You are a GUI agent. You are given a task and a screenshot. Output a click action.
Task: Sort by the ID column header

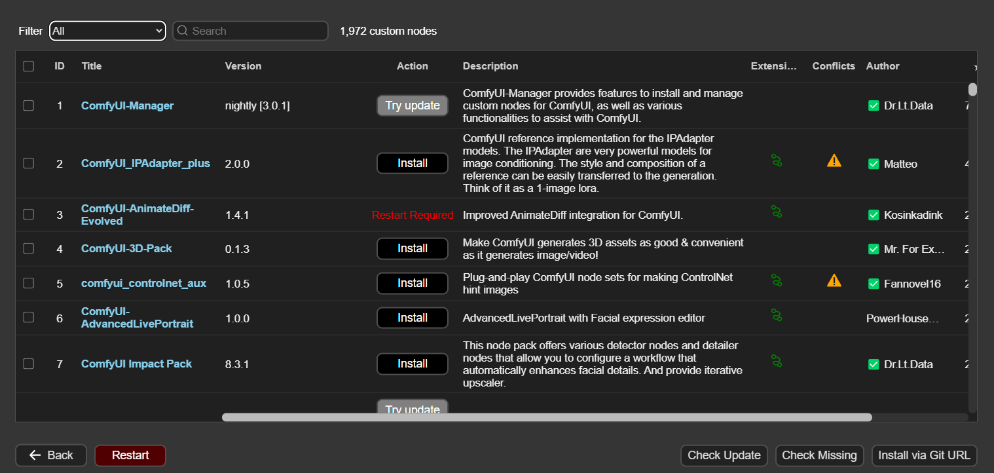click(x=60, y=66)
